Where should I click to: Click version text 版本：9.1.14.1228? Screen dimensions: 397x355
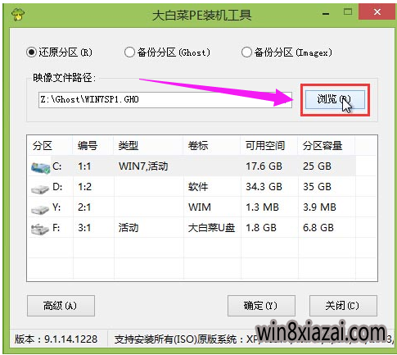[x=56, y=339]
